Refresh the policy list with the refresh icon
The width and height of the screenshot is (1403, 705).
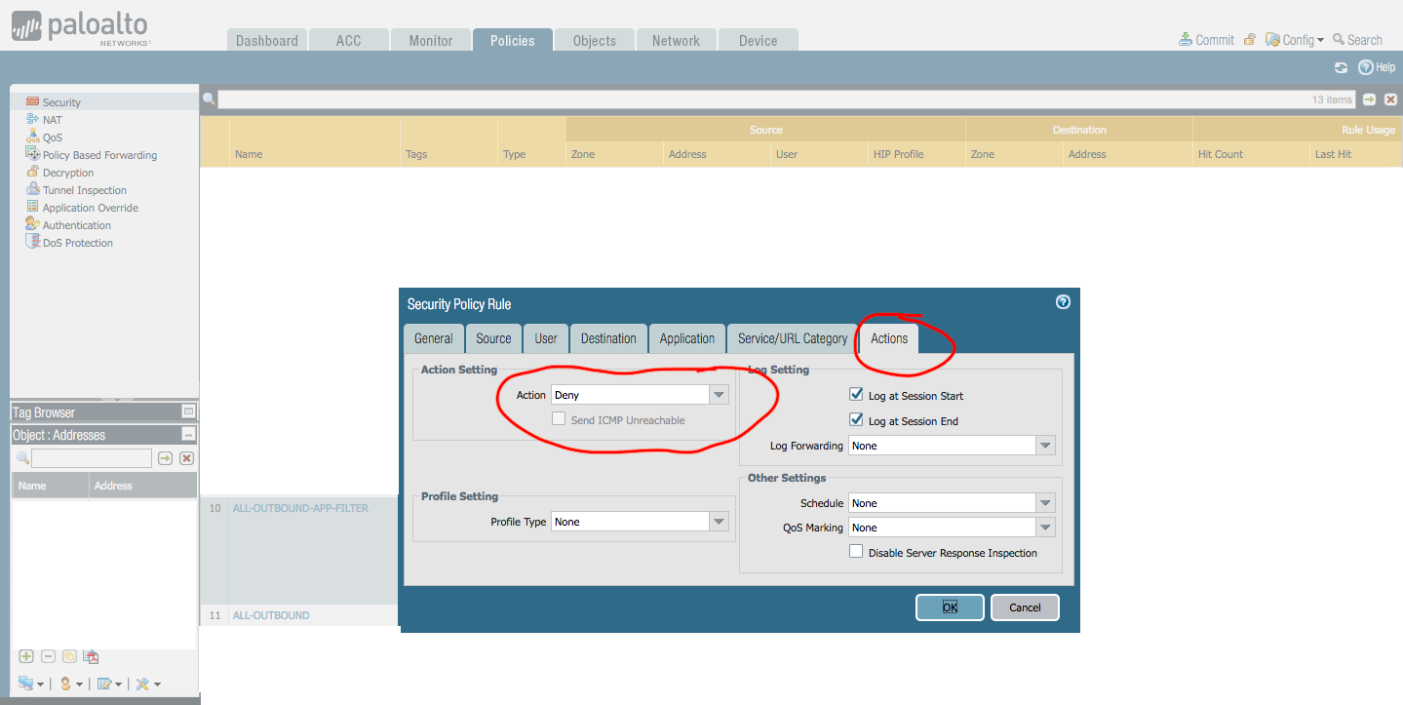[1341, 67]
